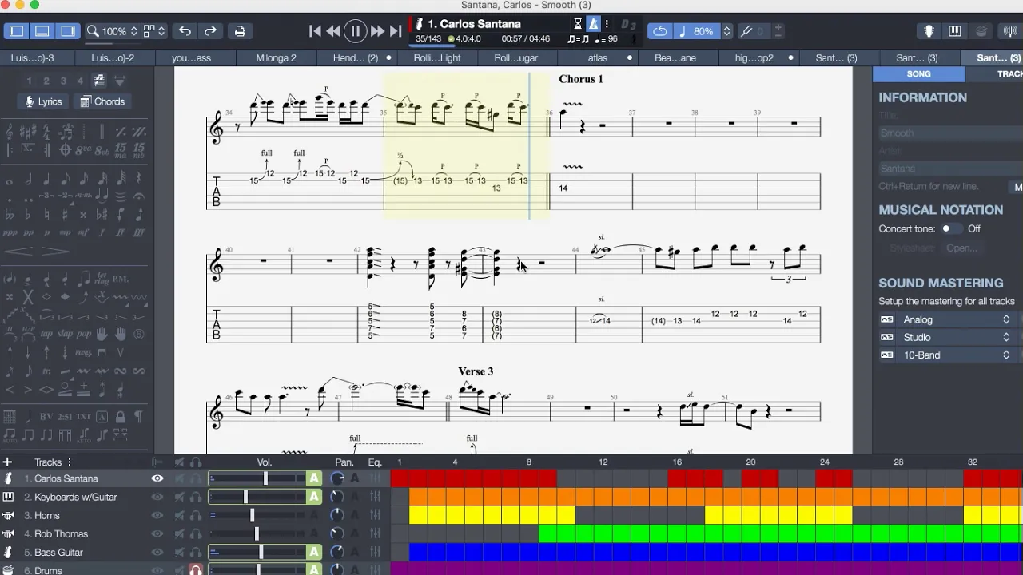
Task: Open the 80% relative speed dropdown
Action: (x=703, y=31)
